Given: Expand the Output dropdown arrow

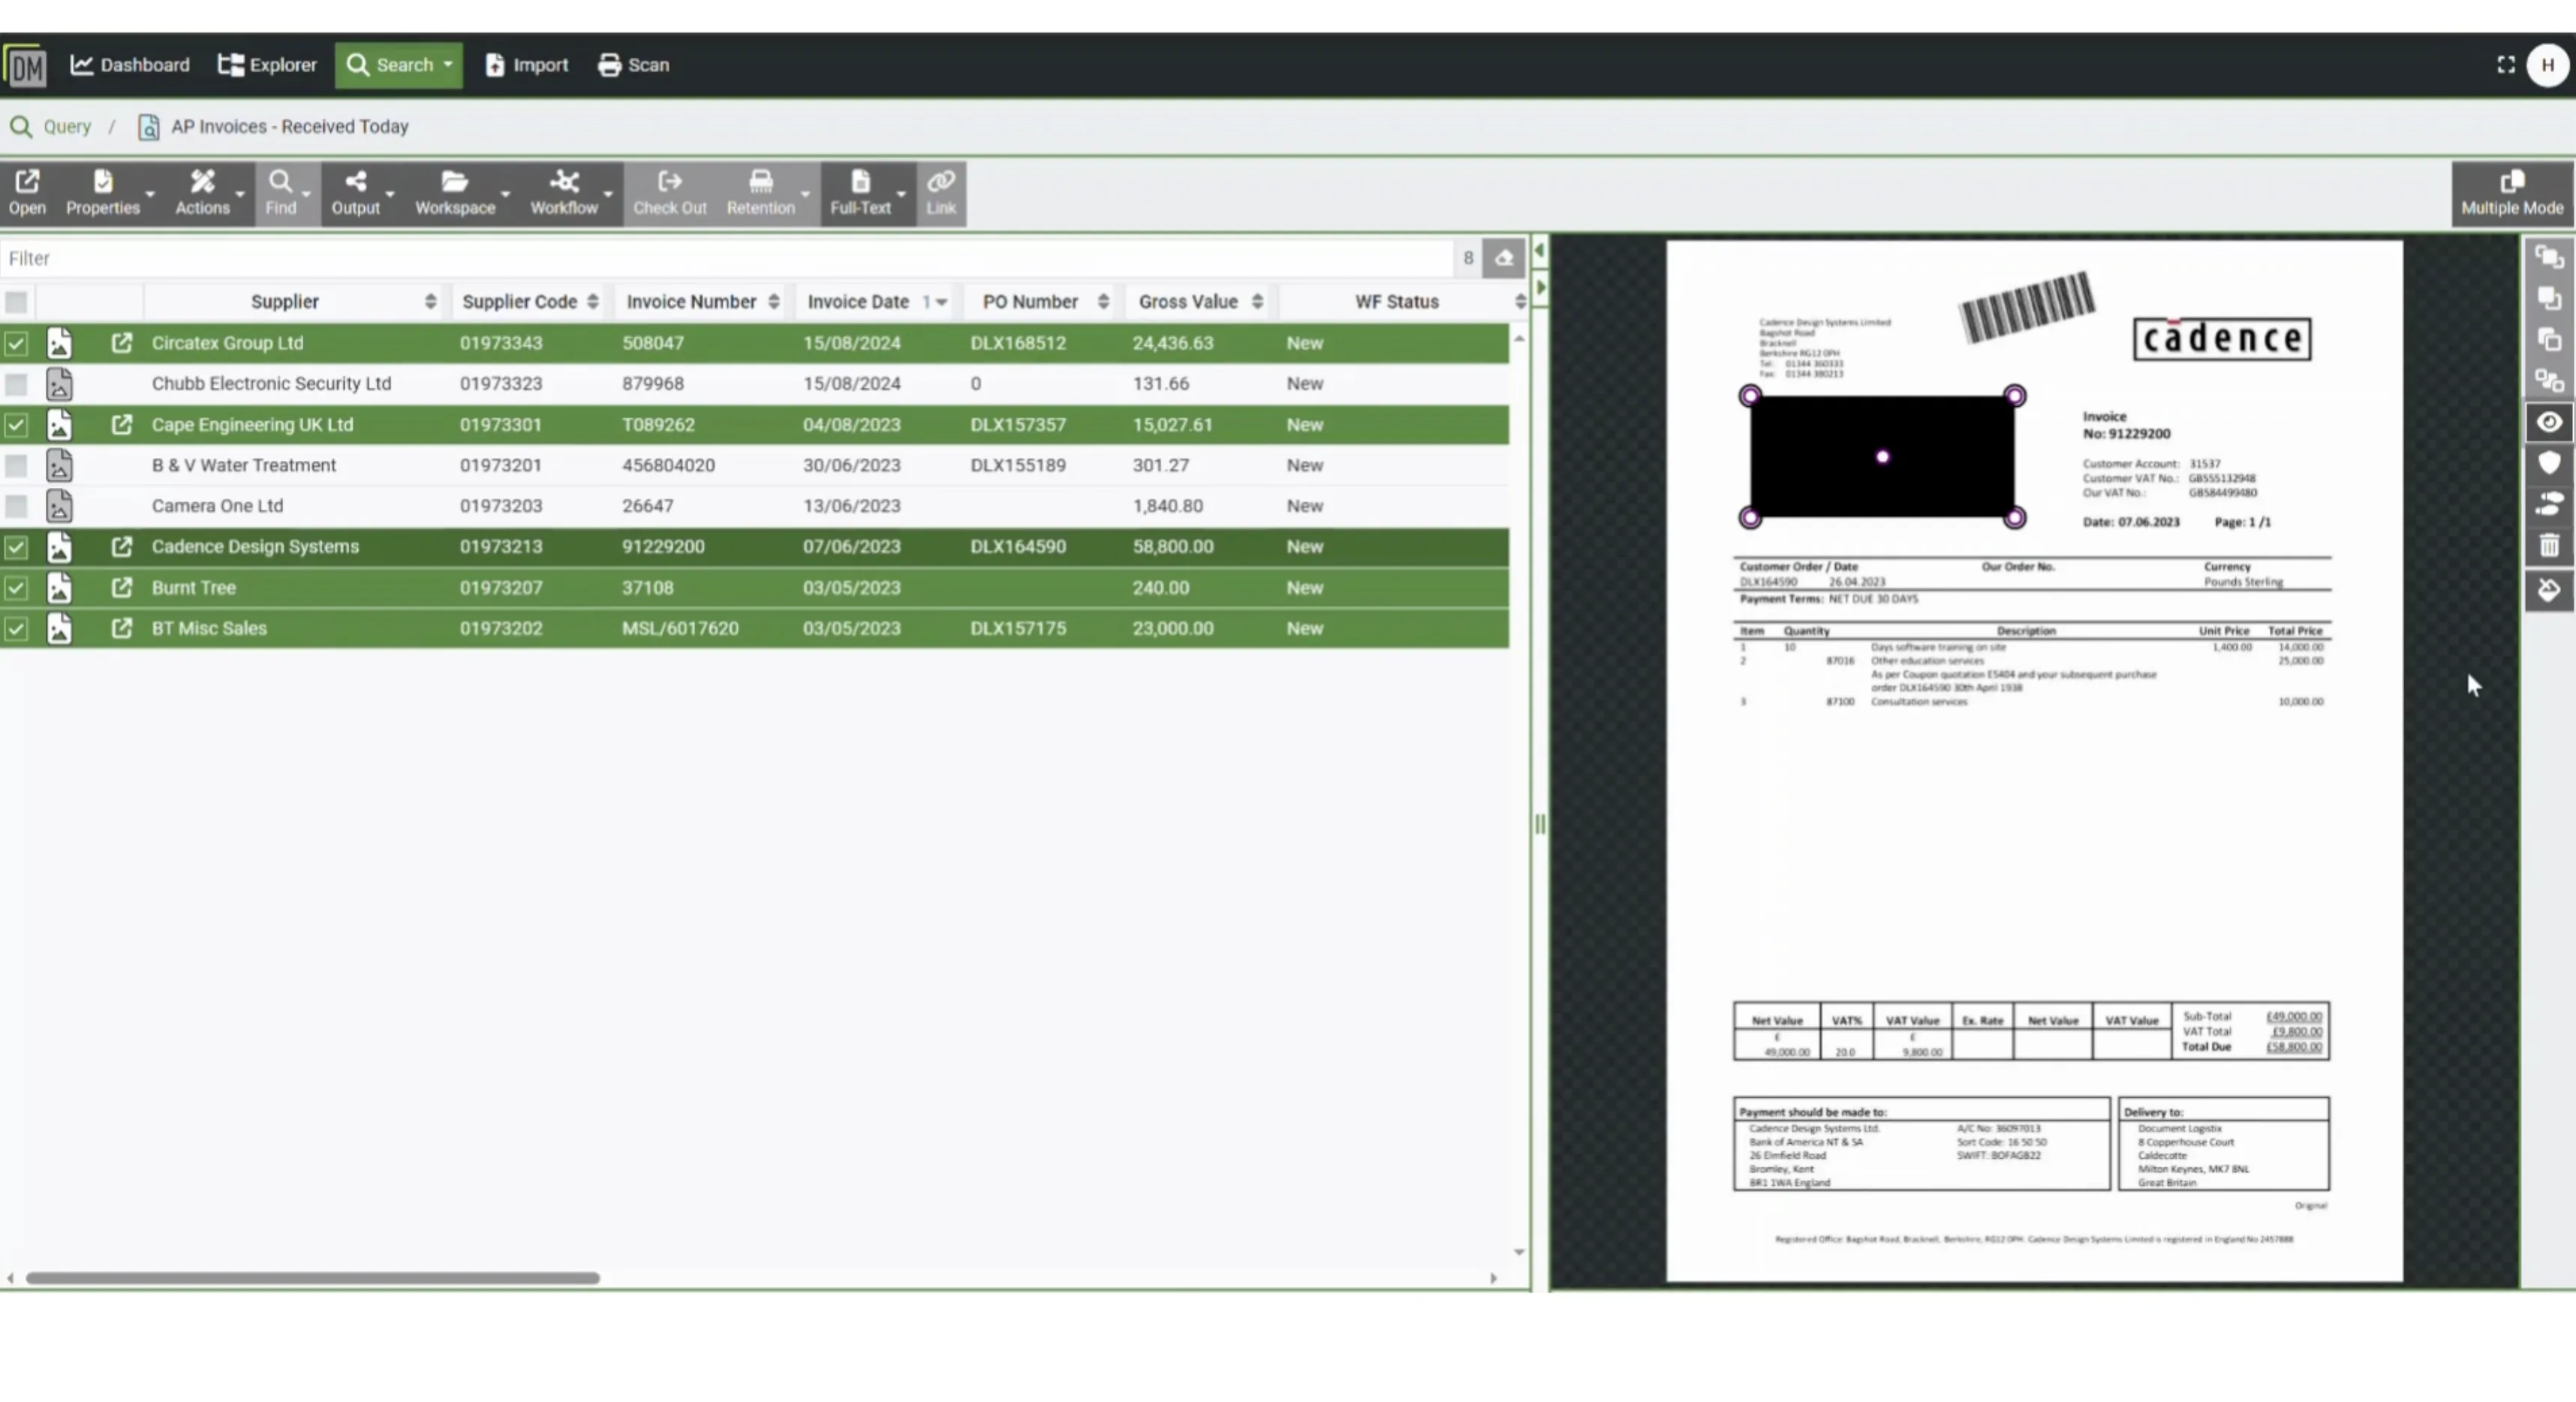Looking at the screenshot, I should (390, 194).
